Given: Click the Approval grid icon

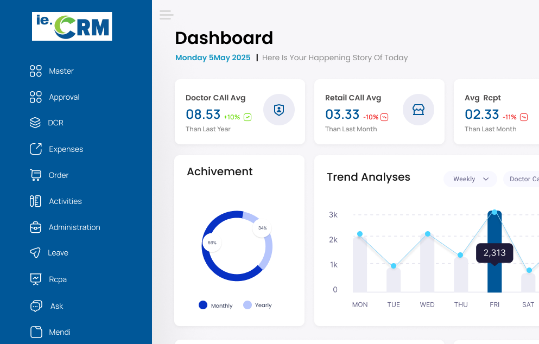Looking at the screenshot, I should (35, 97).
